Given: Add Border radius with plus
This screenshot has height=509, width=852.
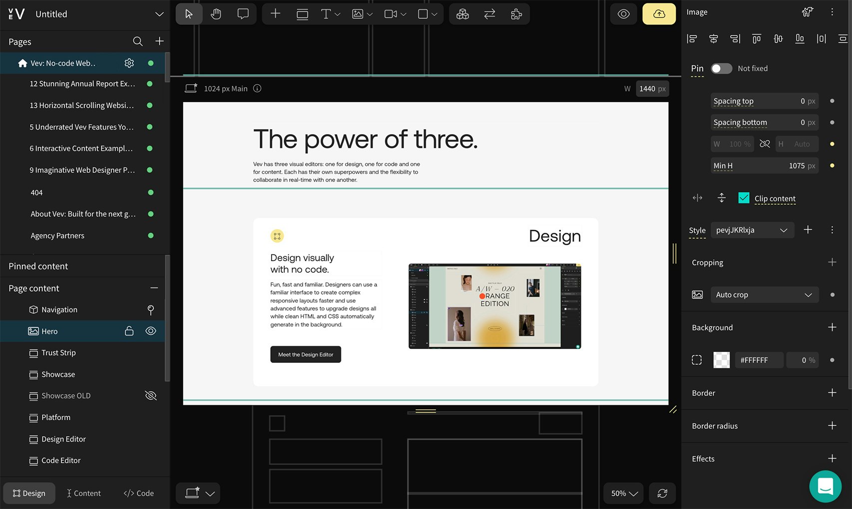Looking at the screenshot, I should tap(832, 425).
